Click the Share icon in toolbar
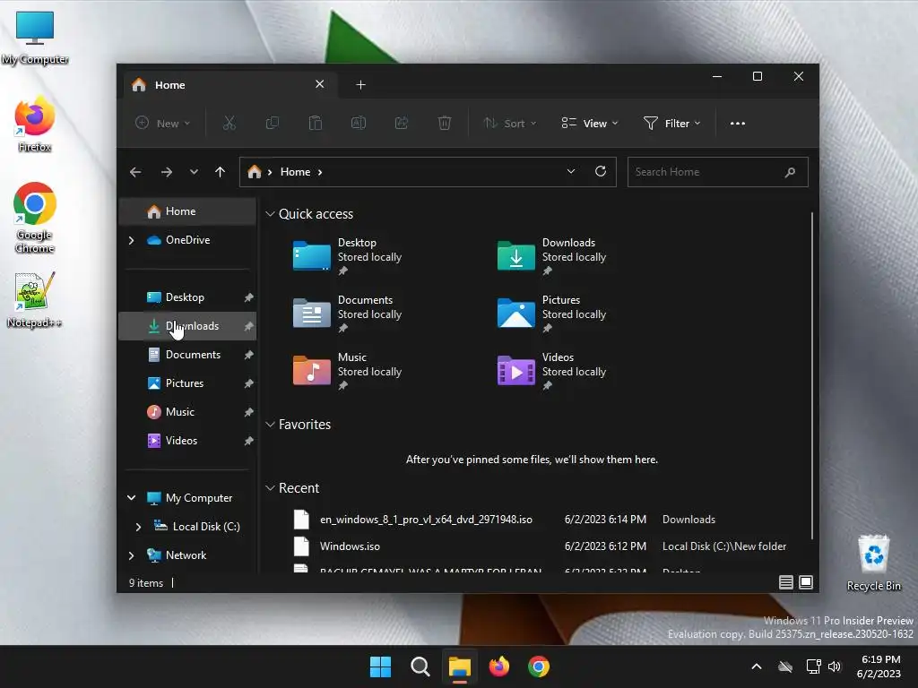Viewport: 918px width, 688px height. [402, 123]
